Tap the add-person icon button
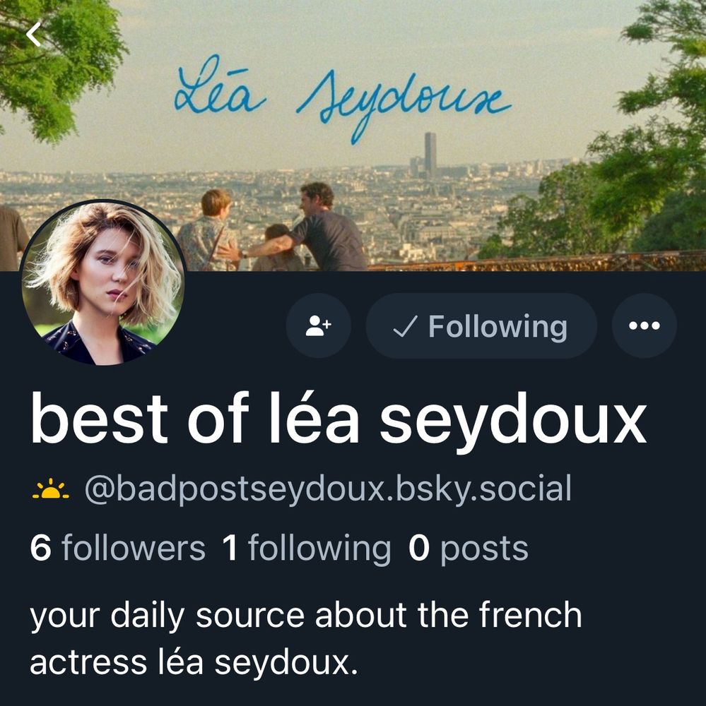The width and height of the screenshot is (706, 706). 318,325
